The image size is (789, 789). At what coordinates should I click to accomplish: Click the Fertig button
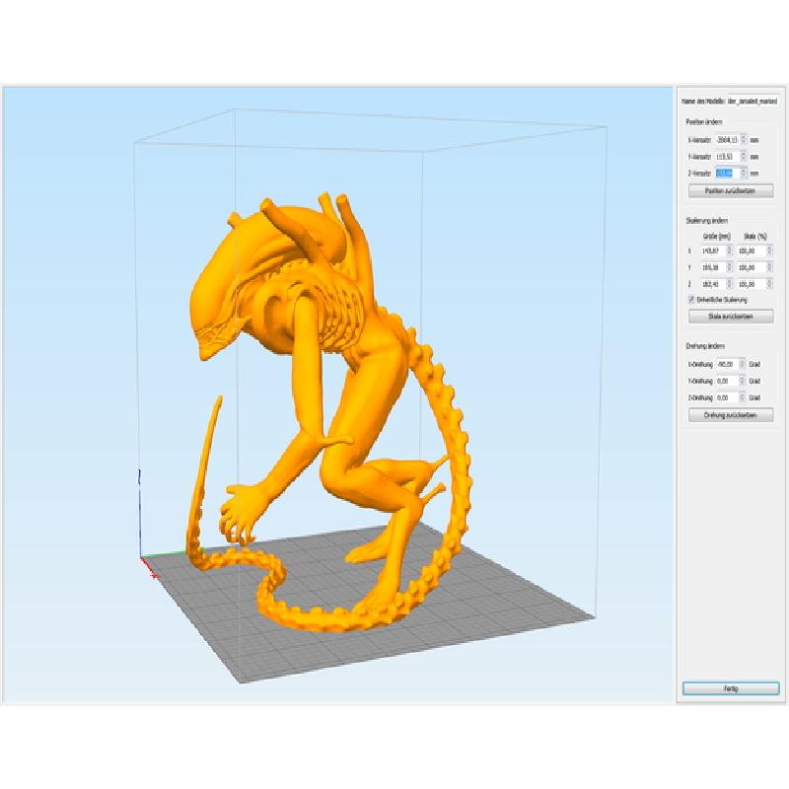click(731, 688)
